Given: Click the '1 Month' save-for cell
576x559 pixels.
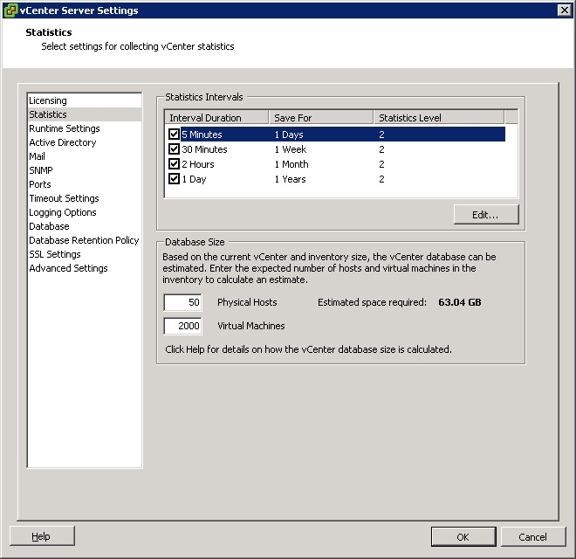Looking at the screenshot, I should click(x=291, y=164).
